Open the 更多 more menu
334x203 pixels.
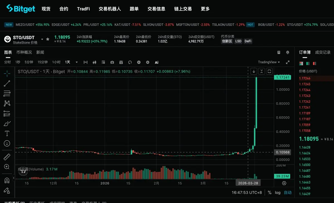point(205,9)
